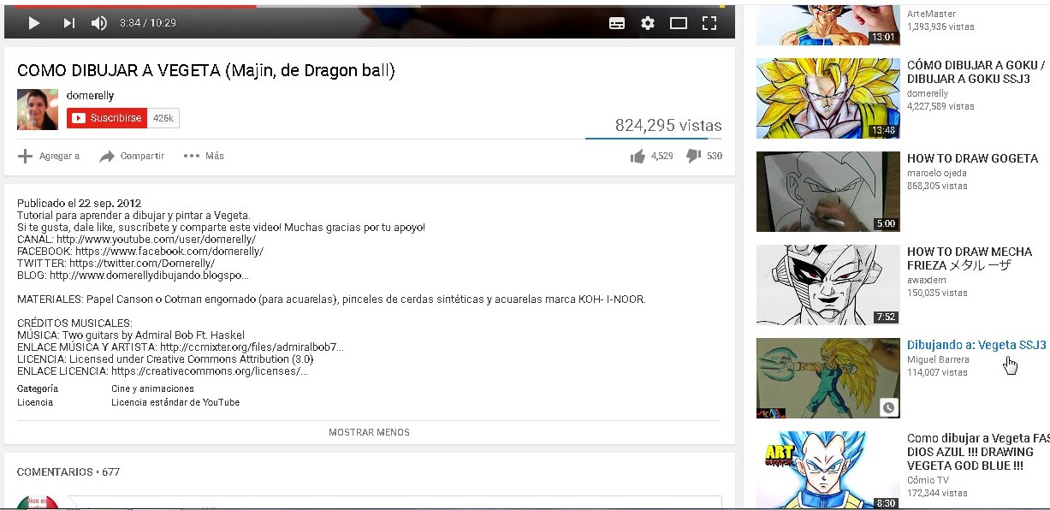Like the video with the thumbs-up icon

[638, 156]
